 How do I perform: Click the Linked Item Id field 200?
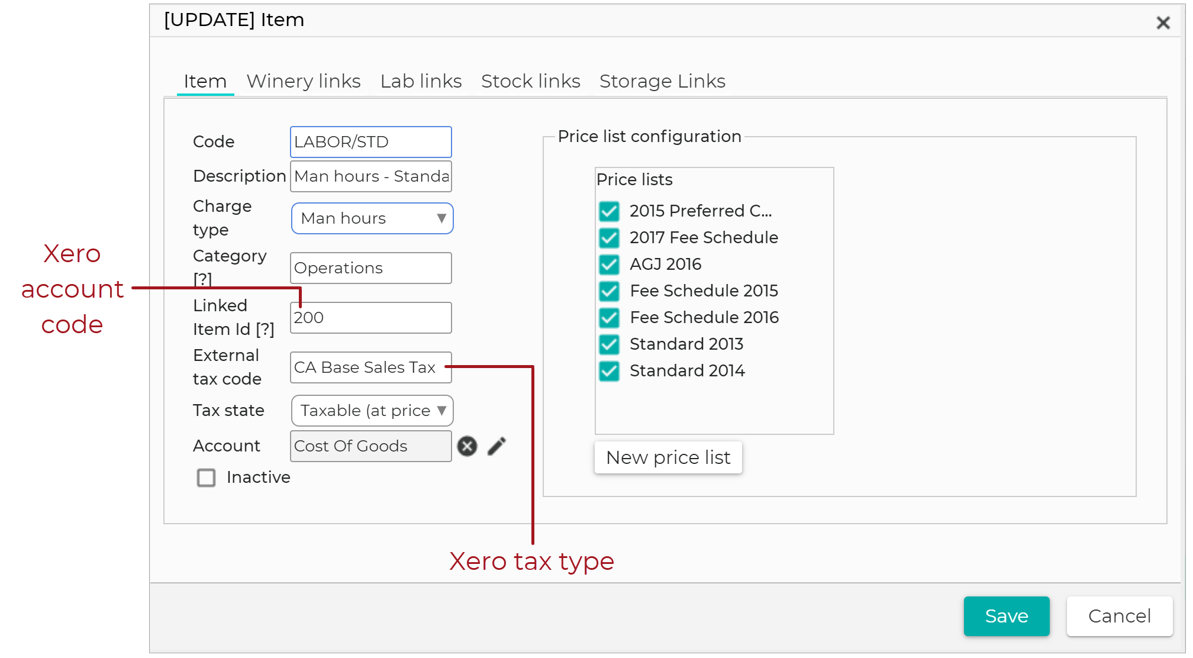[371, 318]
